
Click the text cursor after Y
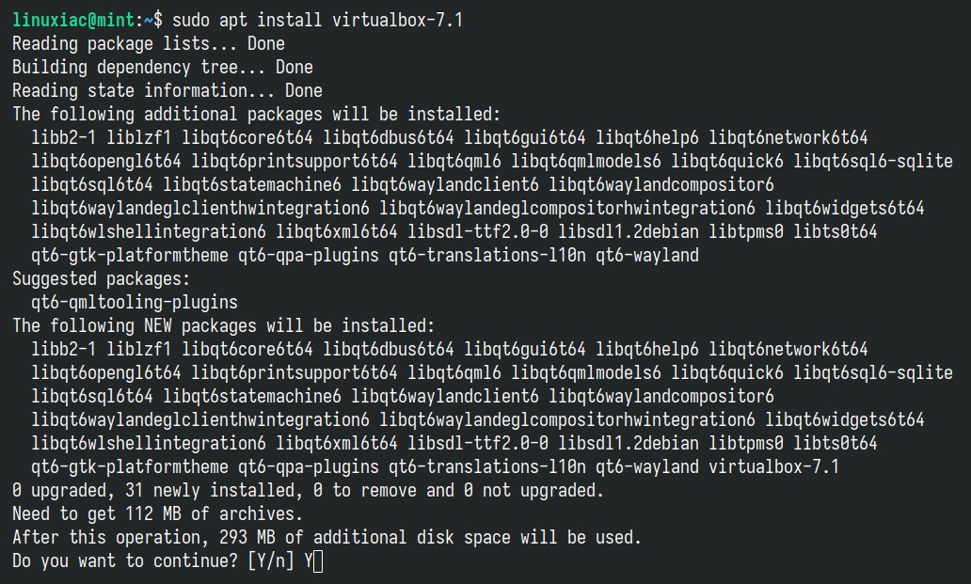pos(318,561)
